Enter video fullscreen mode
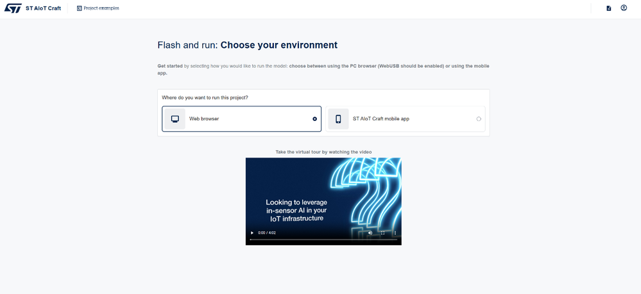Image resolution: width=641 pixels, height=294 pixels. [383, 233]
